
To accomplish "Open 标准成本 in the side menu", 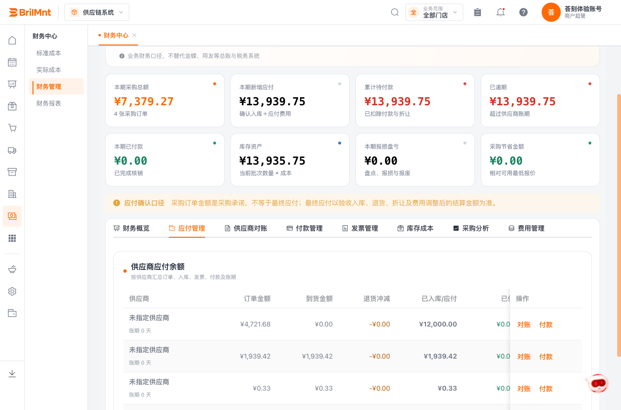I will pyautogui.click(x=49, y=53).
